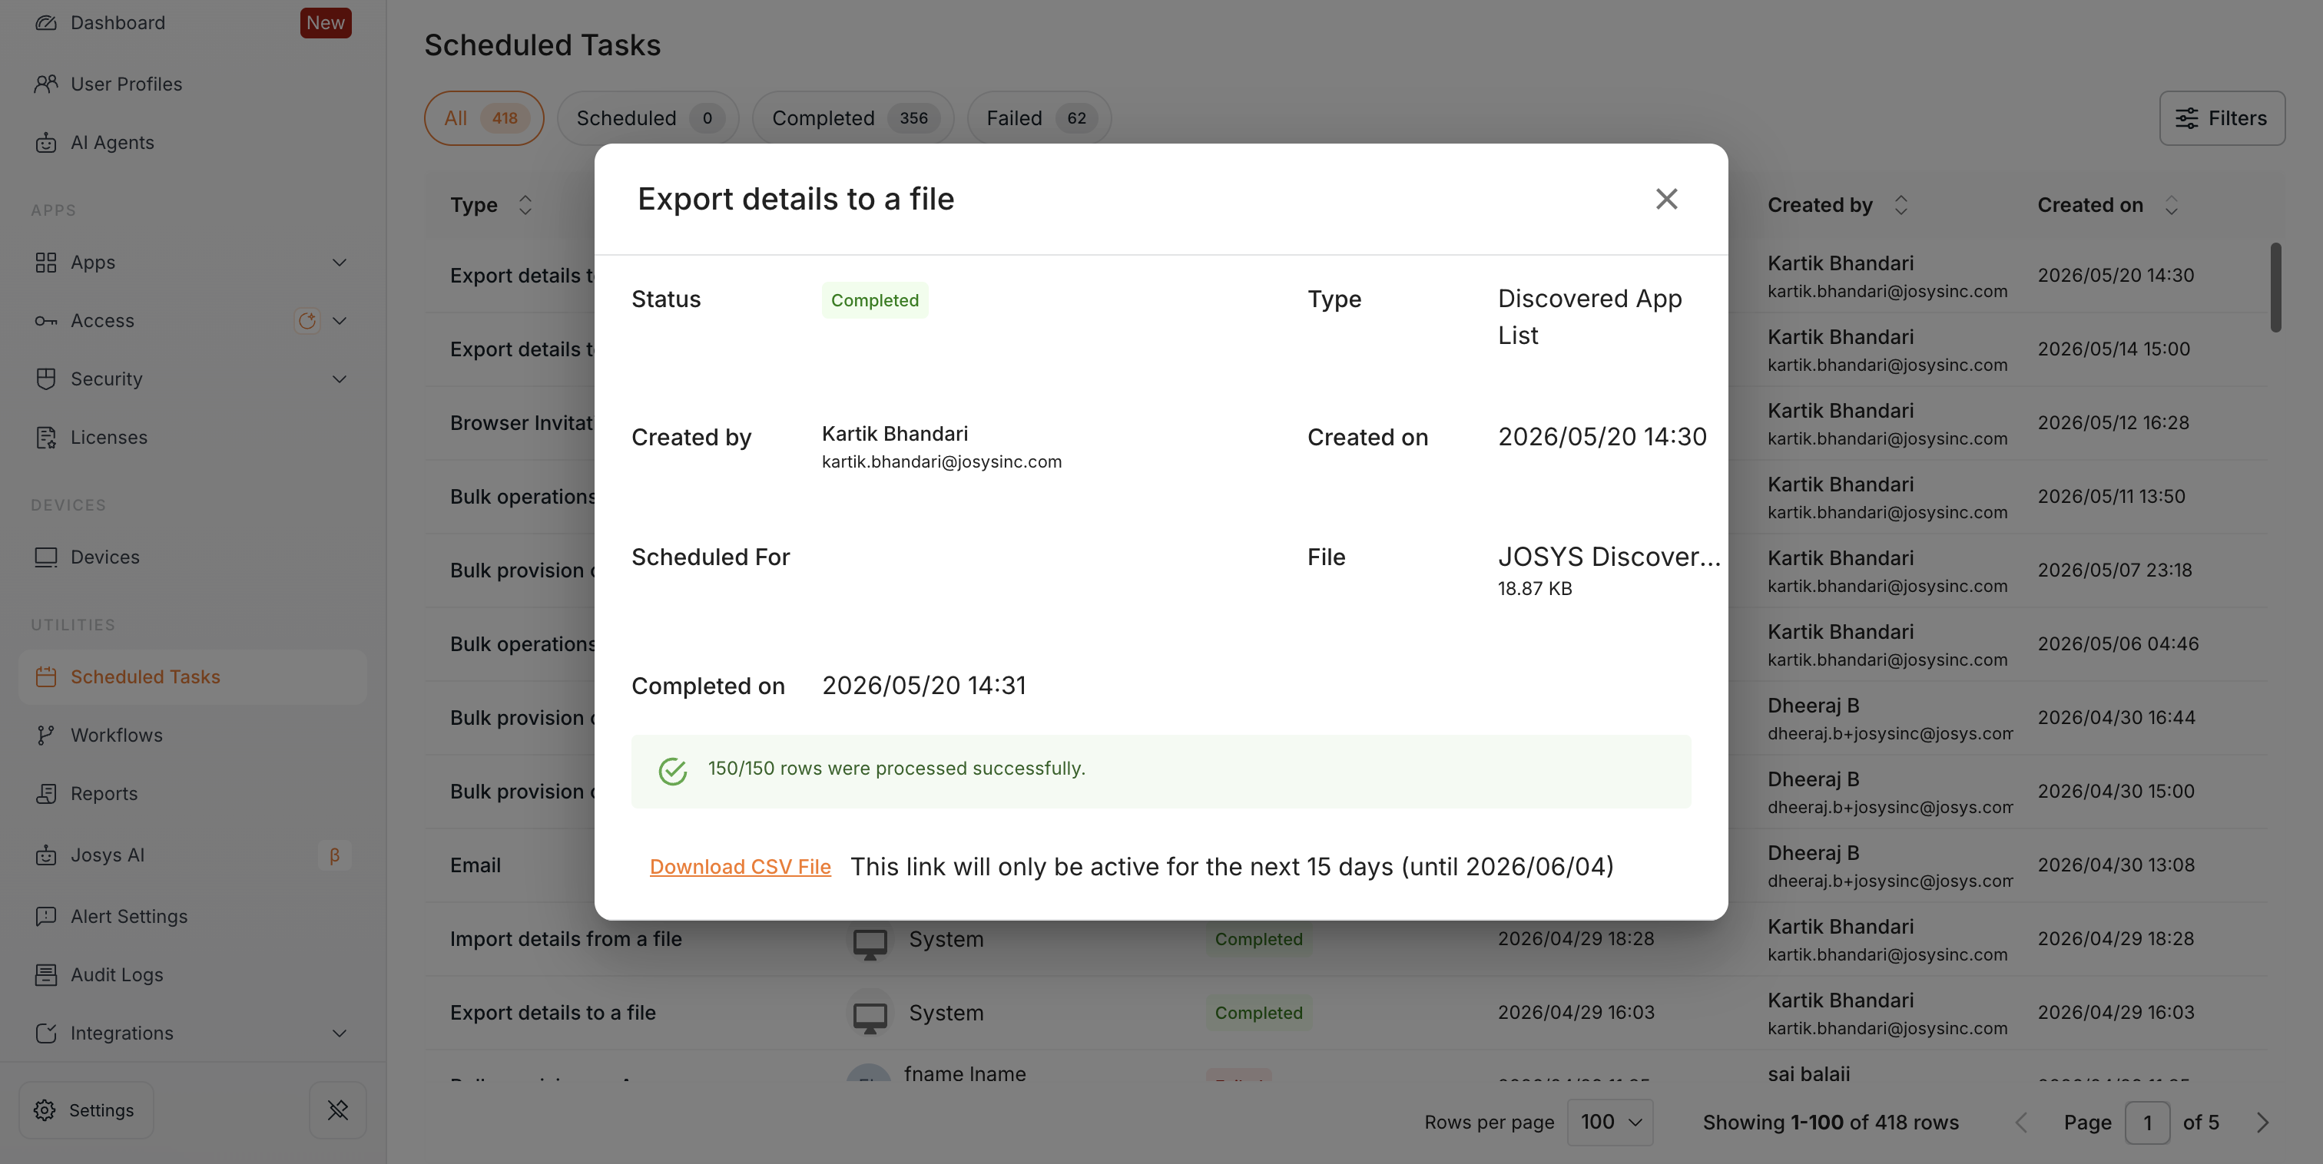Expand the Apps submenu chevron

point(339,263)
